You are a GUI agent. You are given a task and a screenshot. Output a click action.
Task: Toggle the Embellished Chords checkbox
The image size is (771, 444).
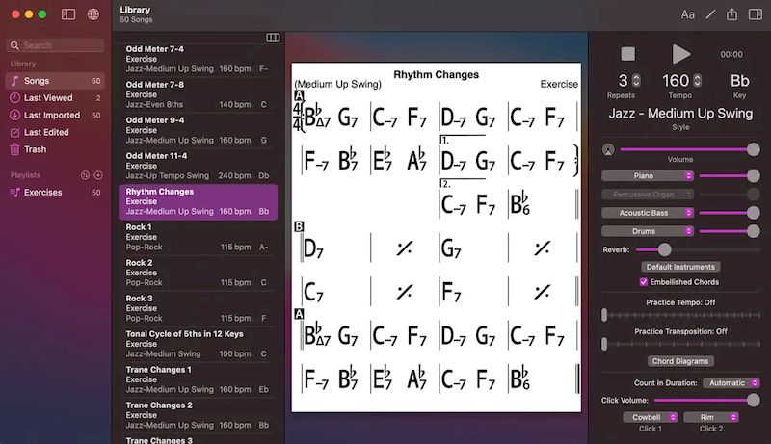click(643, 282)
